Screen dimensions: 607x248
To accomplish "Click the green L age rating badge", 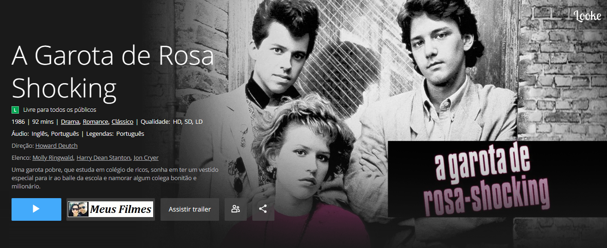I will tap(15, 110).
